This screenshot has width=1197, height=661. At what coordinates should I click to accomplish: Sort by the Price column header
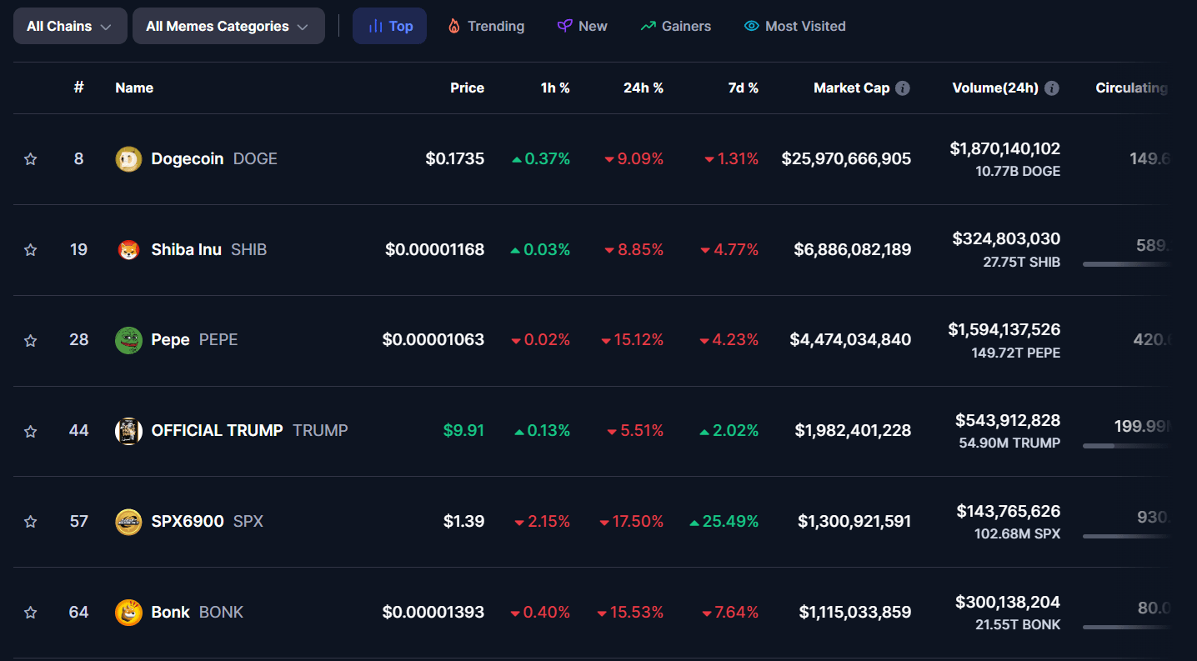point(467,88)
